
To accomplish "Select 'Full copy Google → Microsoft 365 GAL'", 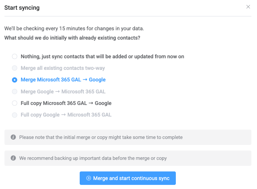I will coord(15,115).
